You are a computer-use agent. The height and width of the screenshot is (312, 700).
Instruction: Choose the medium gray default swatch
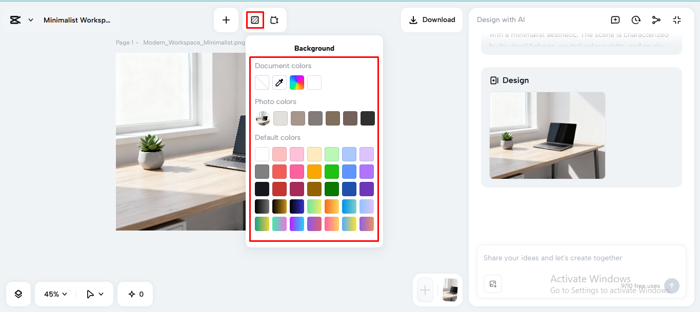pos(262,172)
